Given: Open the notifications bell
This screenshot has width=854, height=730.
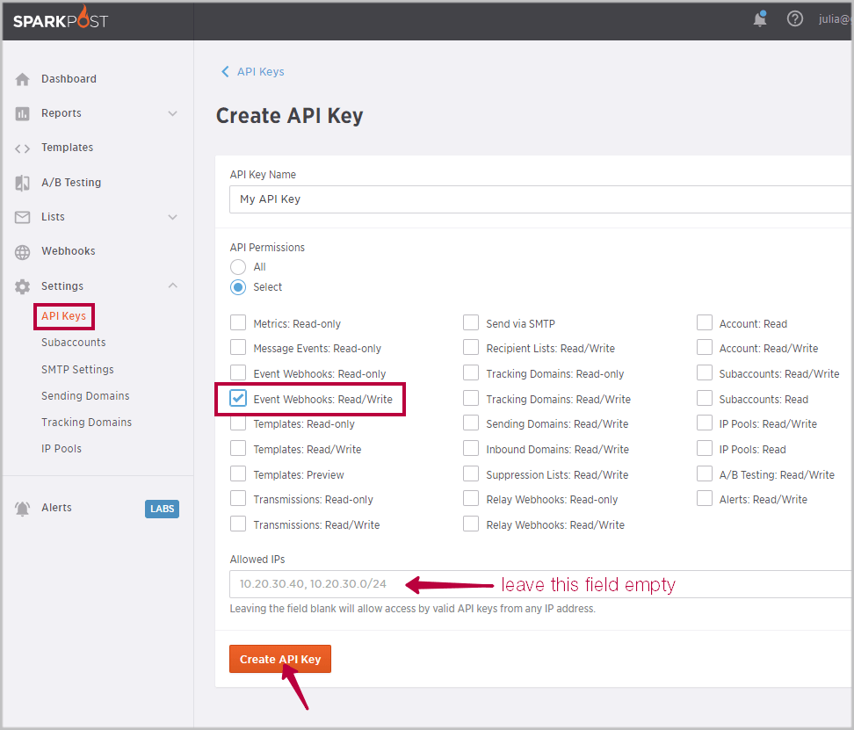Looking at the screenshot, I should click(760, 19).
